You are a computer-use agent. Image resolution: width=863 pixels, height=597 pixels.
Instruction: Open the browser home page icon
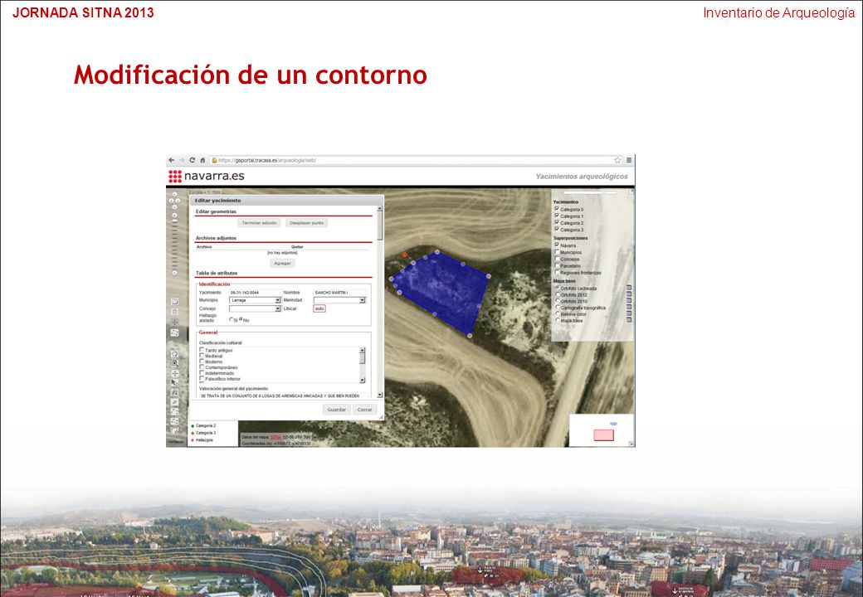click(x=202, y=160)
